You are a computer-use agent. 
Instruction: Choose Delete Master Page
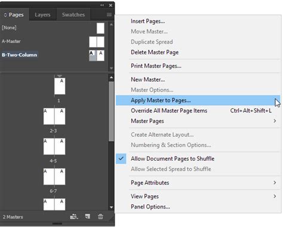[x=198, y=52]
